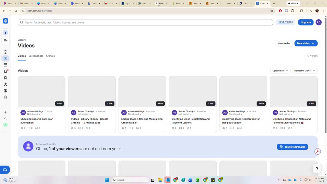Open the bookmark Watch Later icon
This screenshot has height=184, width=327.
pos(5,78)
